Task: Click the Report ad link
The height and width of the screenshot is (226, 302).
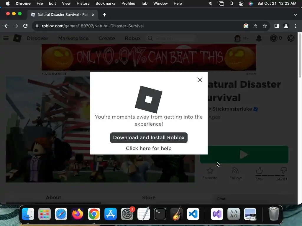Action: (251, 74)
